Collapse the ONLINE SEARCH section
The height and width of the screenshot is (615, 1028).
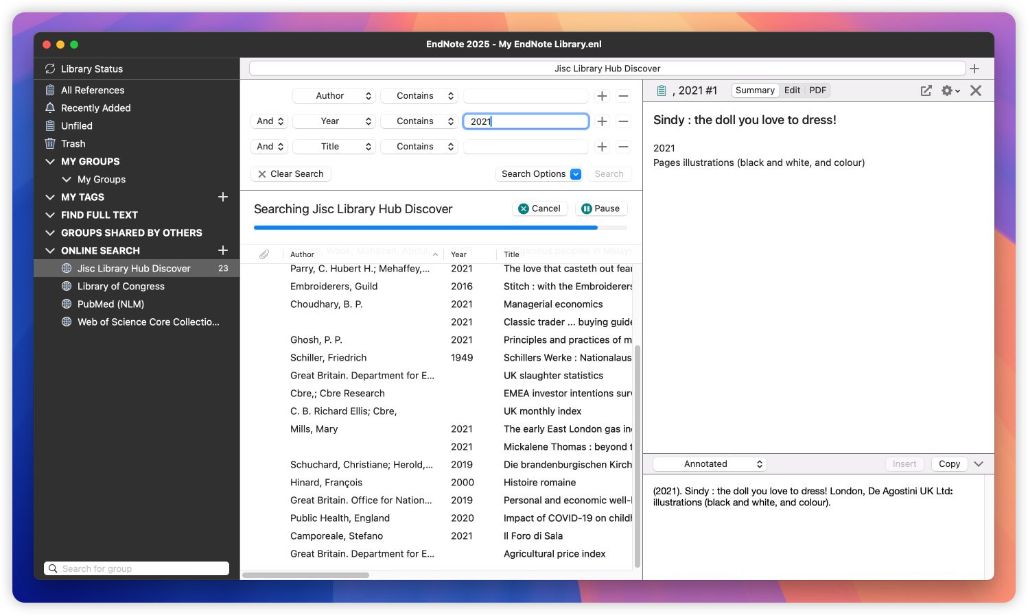(50, 251)
